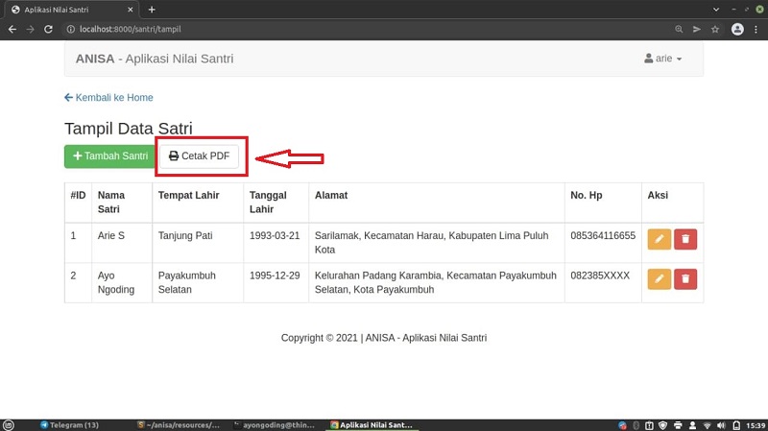
Task: Open the zoom magnifier icon in address bar
Action: point(679,30)
